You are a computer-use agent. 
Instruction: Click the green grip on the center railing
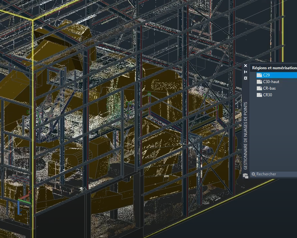tap(149, 94)
